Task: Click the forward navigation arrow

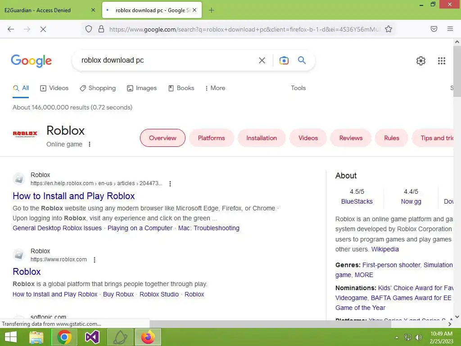Action: point(27,29)
